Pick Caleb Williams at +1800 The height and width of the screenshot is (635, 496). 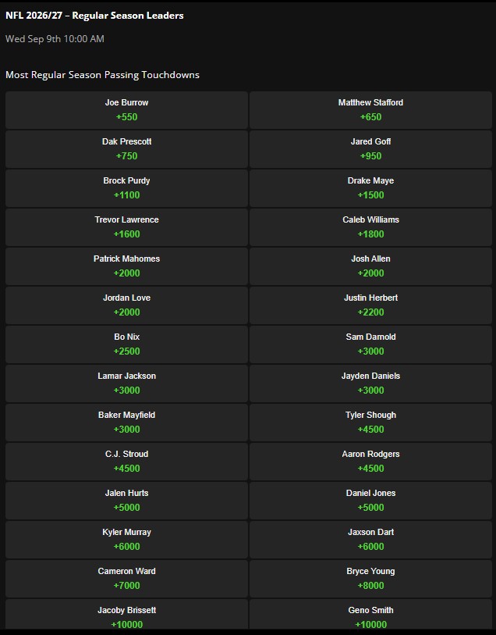370,227
